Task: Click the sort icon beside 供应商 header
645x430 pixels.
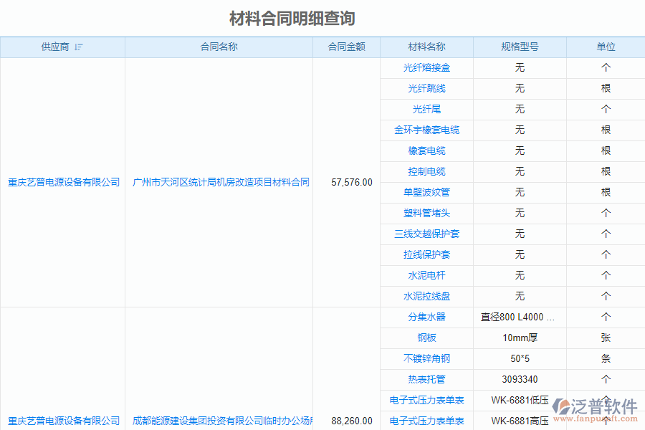Action: pos(79,47)
